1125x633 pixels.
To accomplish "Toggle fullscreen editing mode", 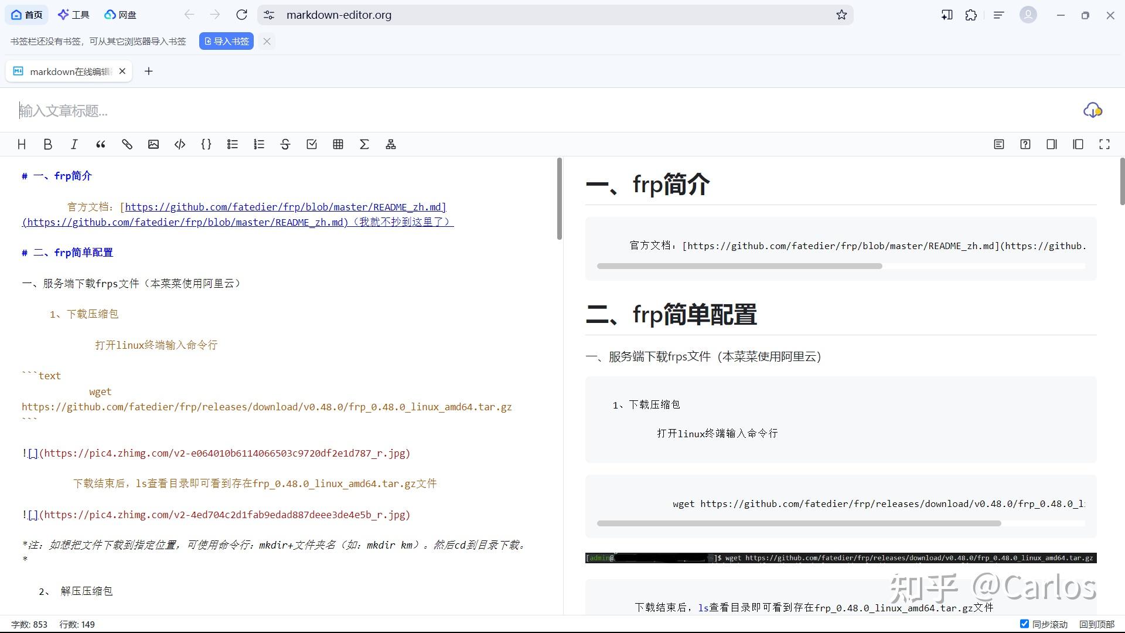I will 1104,144.
